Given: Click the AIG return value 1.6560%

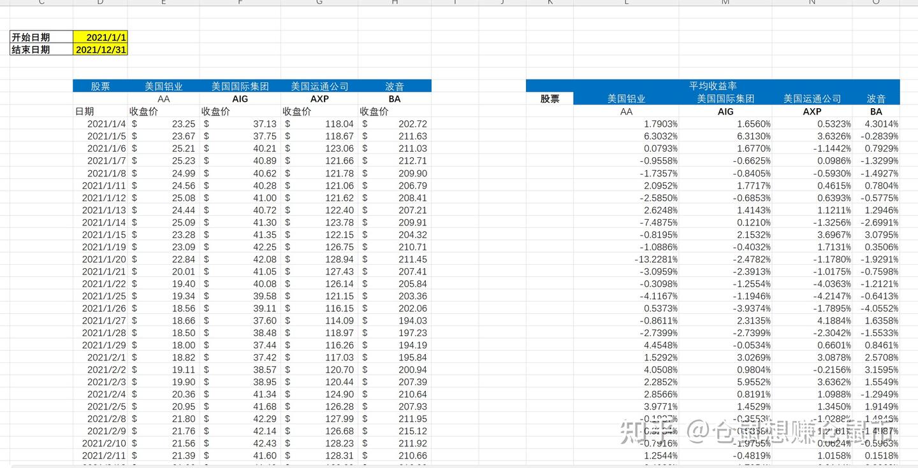Looking at the screenshot, I should click(725, 124).
